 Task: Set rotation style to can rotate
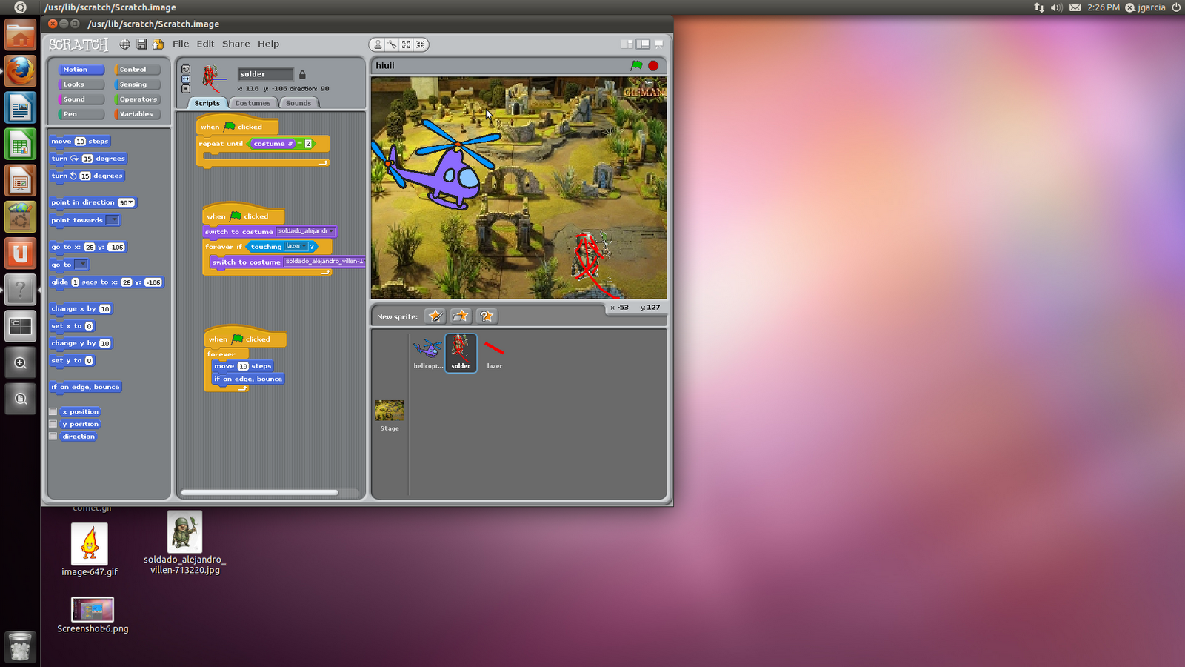(x=186, y=69)
